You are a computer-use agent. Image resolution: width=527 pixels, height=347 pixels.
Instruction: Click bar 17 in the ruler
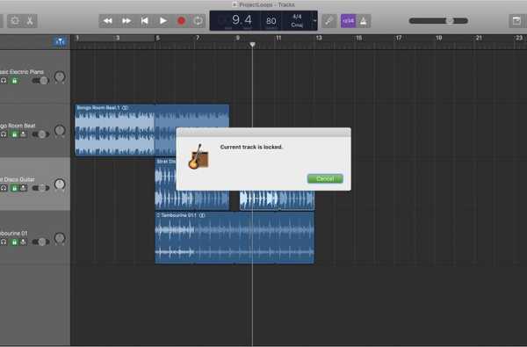pos(399,38)
